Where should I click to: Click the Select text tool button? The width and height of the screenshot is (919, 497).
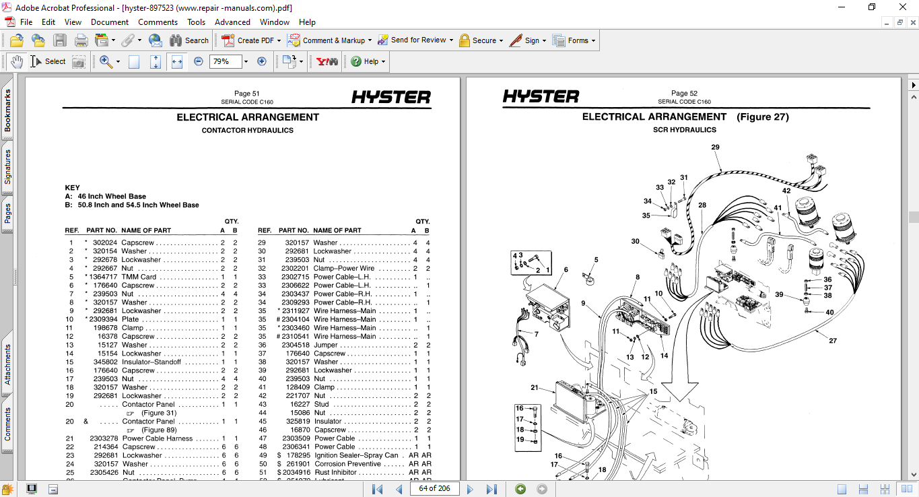[48, 61]
